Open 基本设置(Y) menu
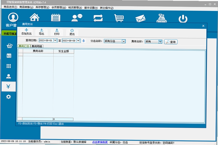Viewport: 218px width, 145px height. tap(91, 8)
